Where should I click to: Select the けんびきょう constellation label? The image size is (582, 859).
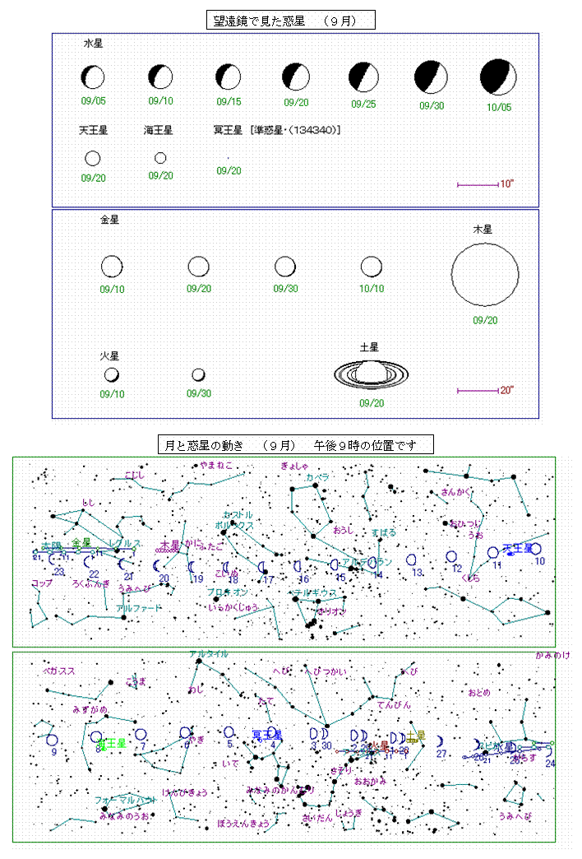pos(185,792)
